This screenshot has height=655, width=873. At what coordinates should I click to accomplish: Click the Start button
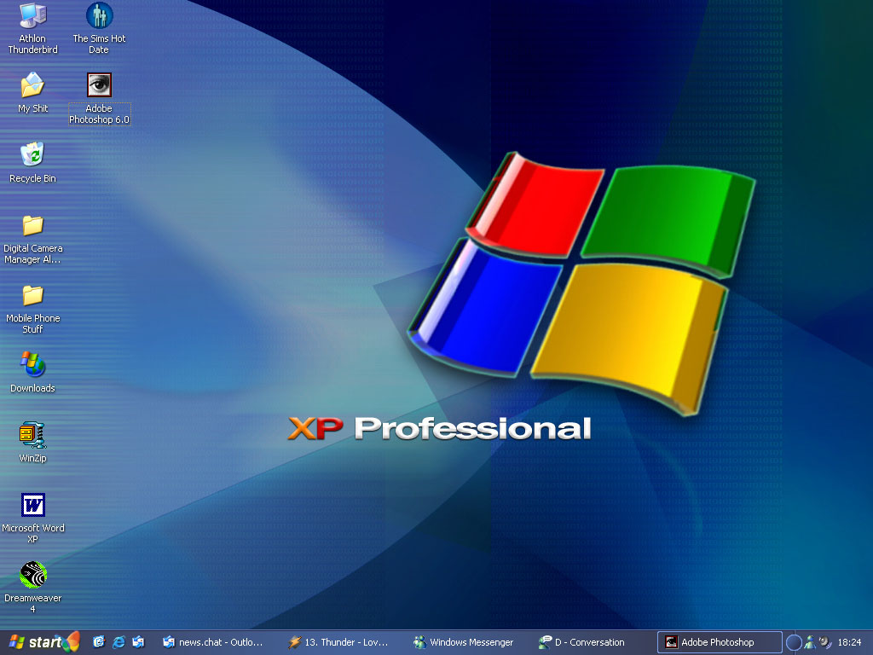[x=39, y=642]
